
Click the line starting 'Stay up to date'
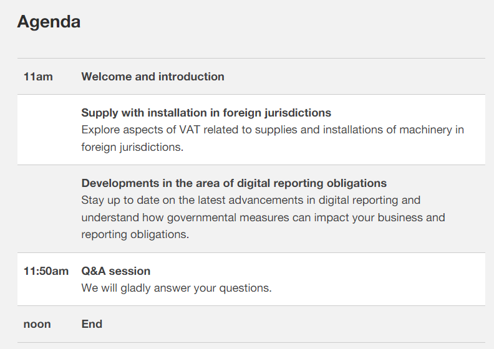click(x=251, y=200)
